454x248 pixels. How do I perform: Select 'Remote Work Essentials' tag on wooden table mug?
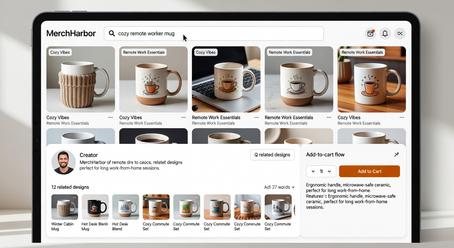point(362,52)
